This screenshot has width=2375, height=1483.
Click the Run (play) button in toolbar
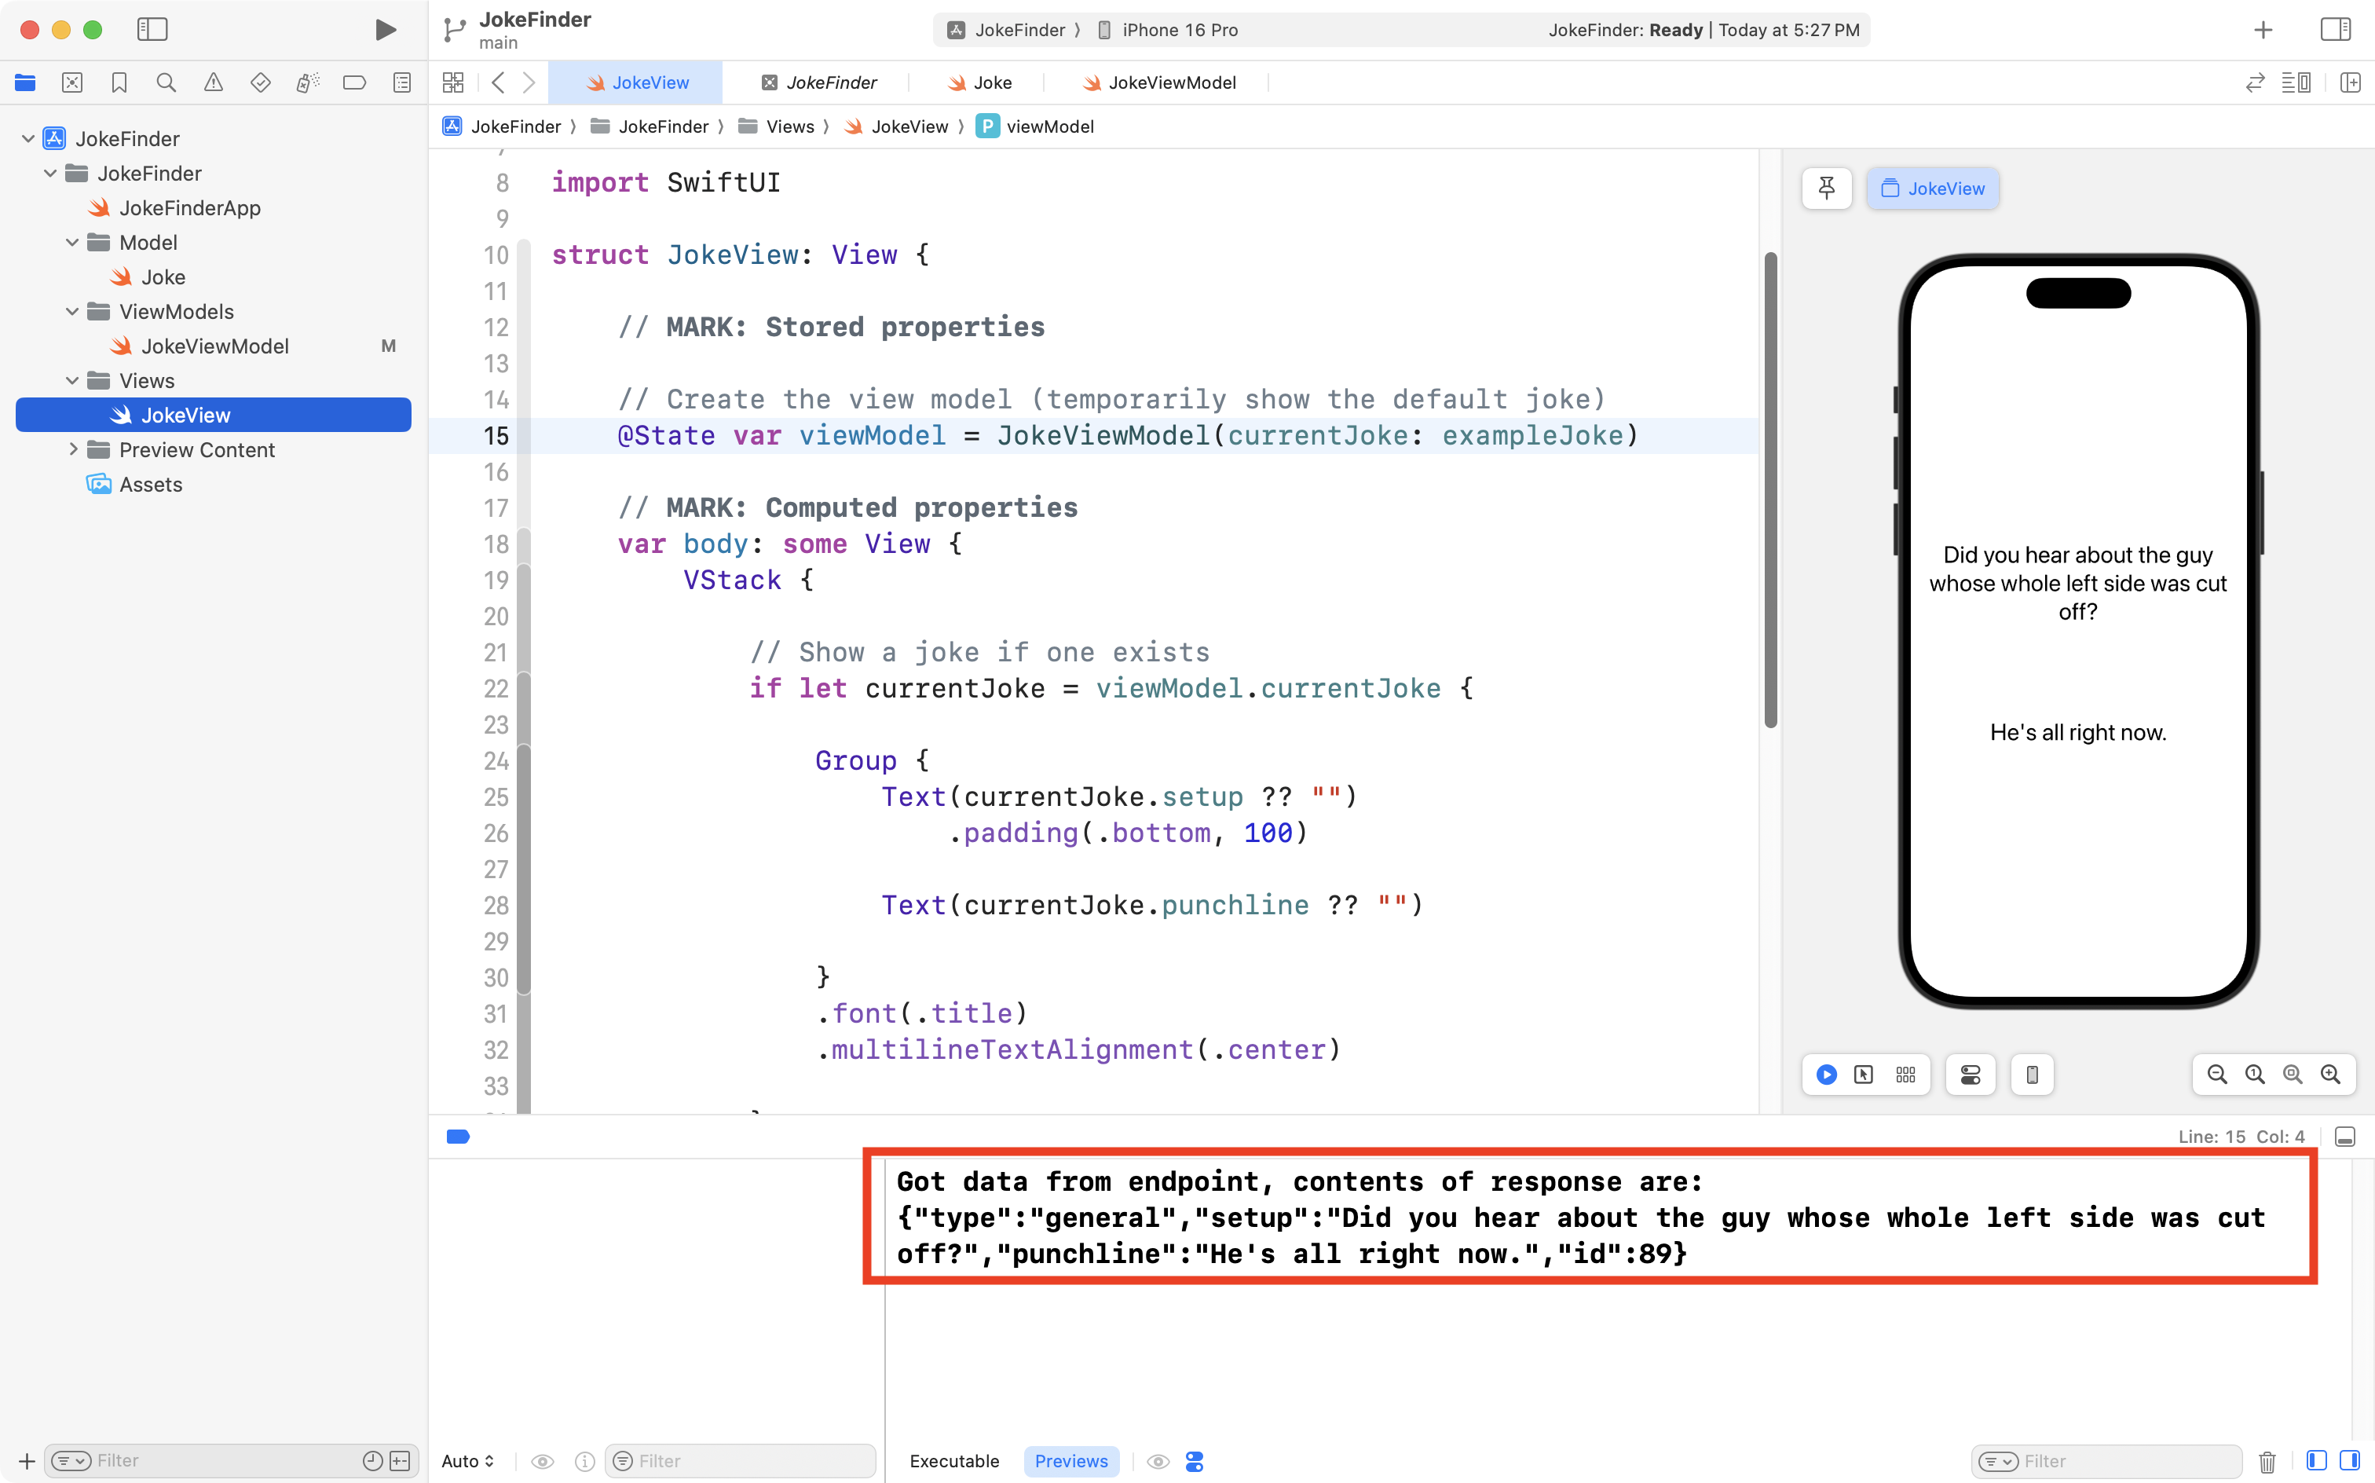[x=386, y=29]
